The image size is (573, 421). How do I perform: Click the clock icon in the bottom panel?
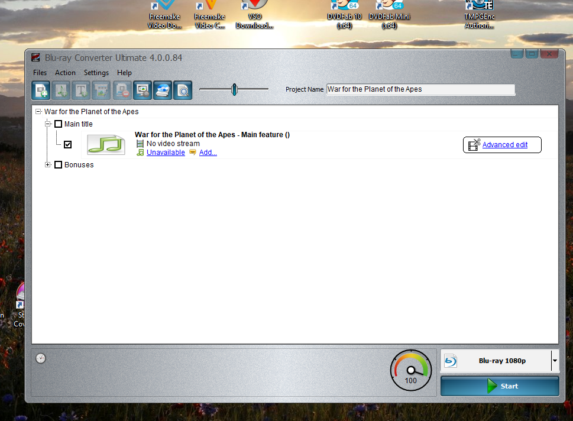tap(41, 358)
